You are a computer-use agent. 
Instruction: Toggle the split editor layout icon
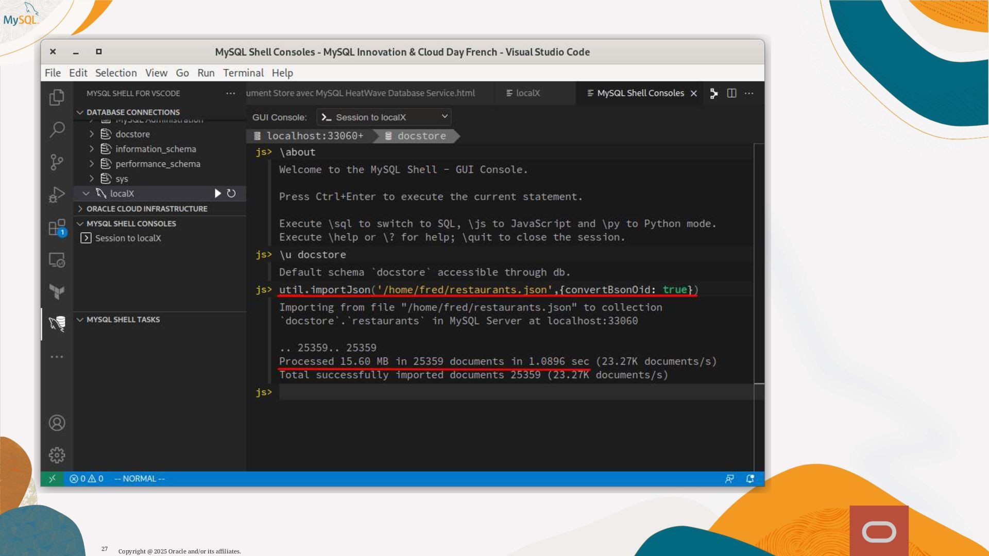click(731, 93)
